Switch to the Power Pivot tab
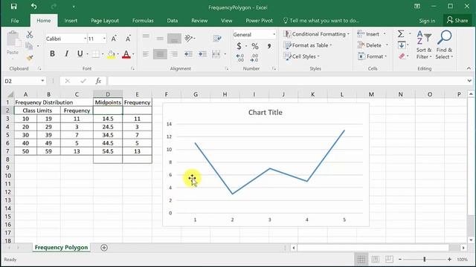The image size is (476, 267). pos(259,21)
